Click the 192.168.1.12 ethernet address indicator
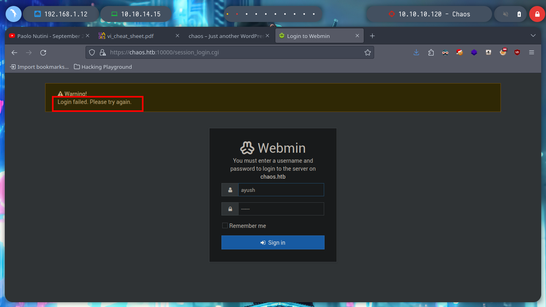Viewport: 546px width, 307px height. click(61, 14)
